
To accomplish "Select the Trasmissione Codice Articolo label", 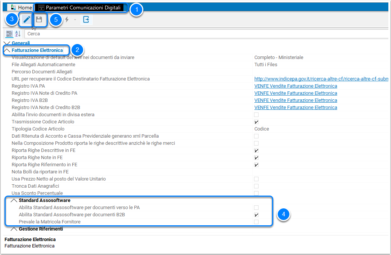I will [43, 122].
